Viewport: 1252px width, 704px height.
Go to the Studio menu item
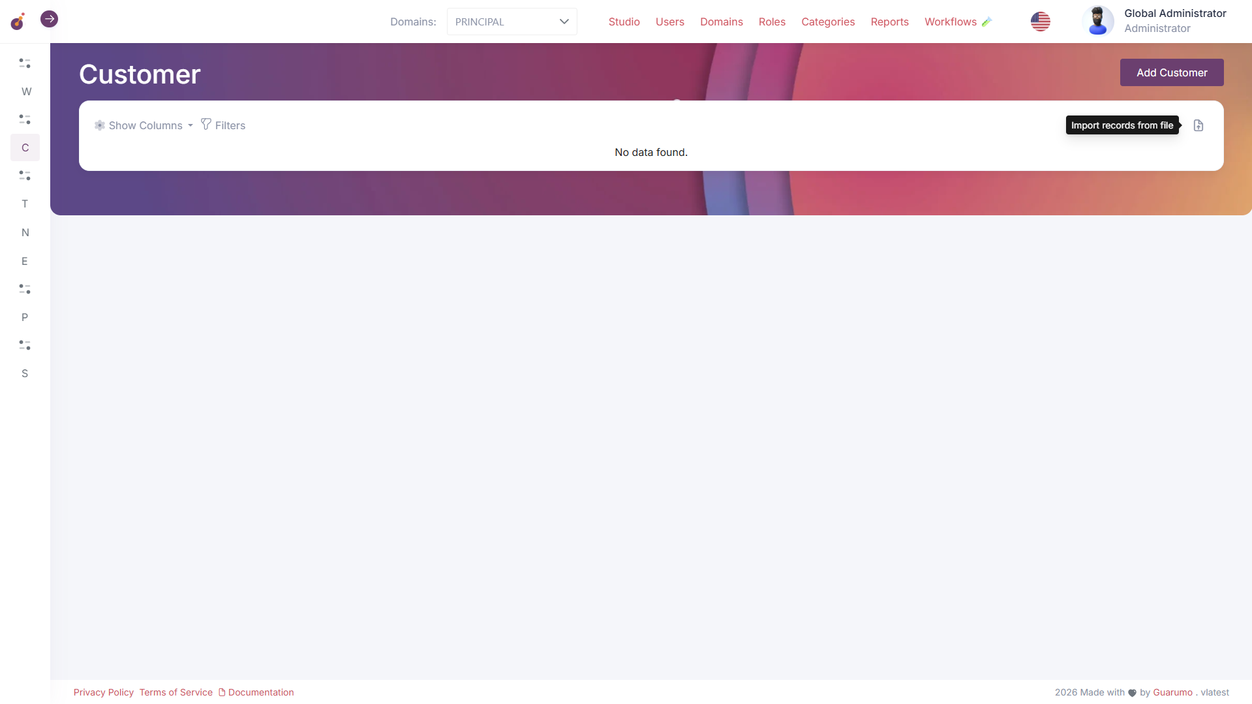[624, 22]
